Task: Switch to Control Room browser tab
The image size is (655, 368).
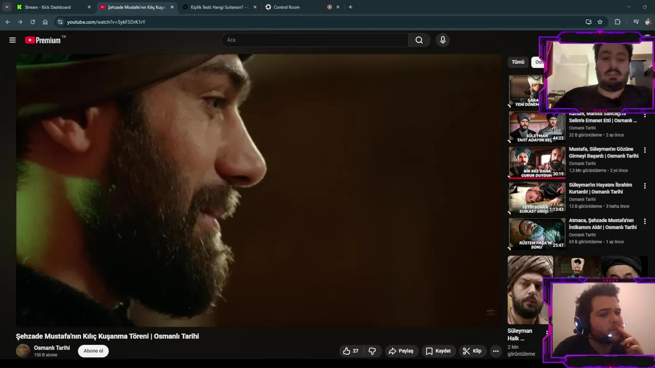Action: (x=287, y=7)
